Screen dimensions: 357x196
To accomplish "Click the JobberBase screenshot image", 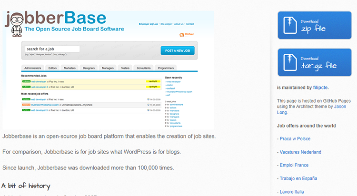I will (108, 70).
